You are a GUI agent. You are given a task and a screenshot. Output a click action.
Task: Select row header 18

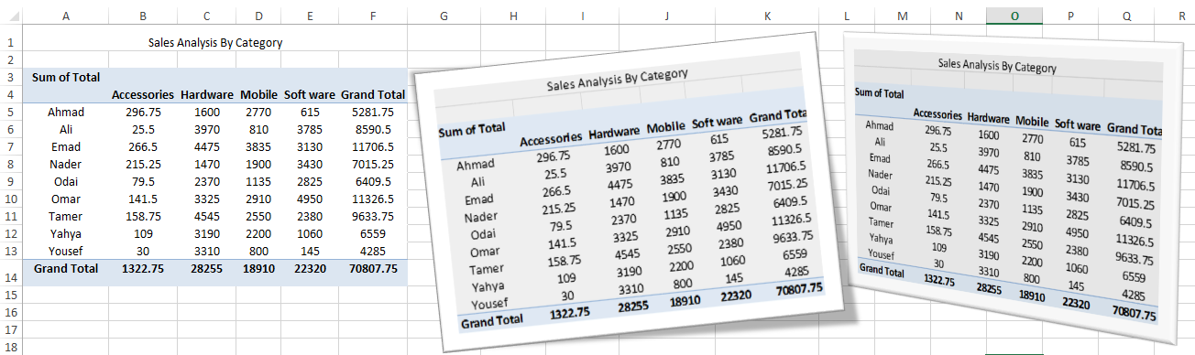tap(10, 347)
